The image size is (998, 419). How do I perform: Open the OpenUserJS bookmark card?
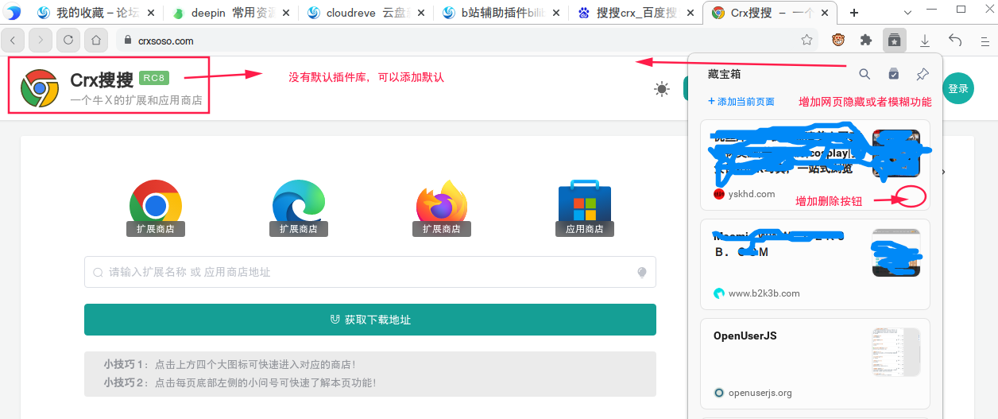pos(814,363)
